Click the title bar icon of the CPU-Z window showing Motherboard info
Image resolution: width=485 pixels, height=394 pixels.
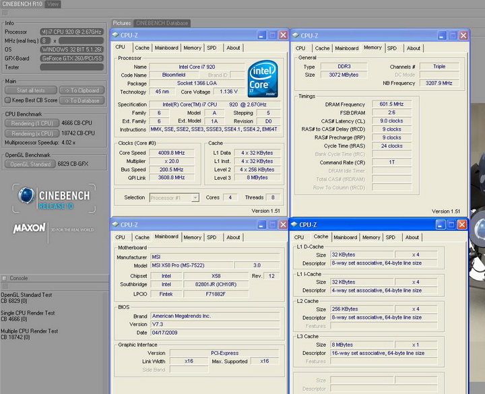click(117, 224)
